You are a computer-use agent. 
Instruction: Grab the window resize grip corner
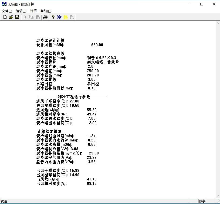pyautogui.click(x=218, y=202)
